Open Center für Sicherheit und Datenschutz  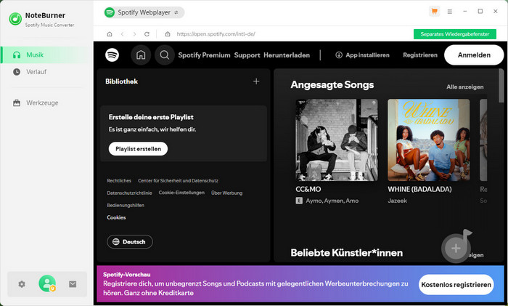178,181
